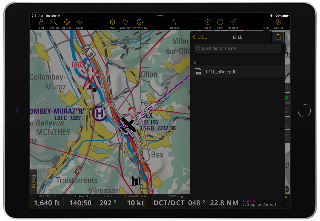Screen dimensions: 320x221
Task: Tap the St Stephan Airport label
Action: (259, 204)
